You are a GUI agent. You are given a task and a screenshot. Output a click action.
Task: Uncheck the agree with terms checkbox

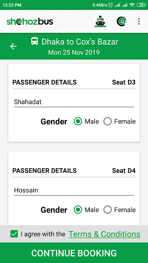14,234
